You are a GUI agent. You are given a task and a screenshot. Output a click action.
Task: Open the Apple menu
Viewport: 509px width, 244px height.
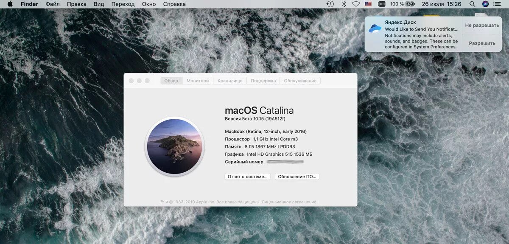click(10, 4)
